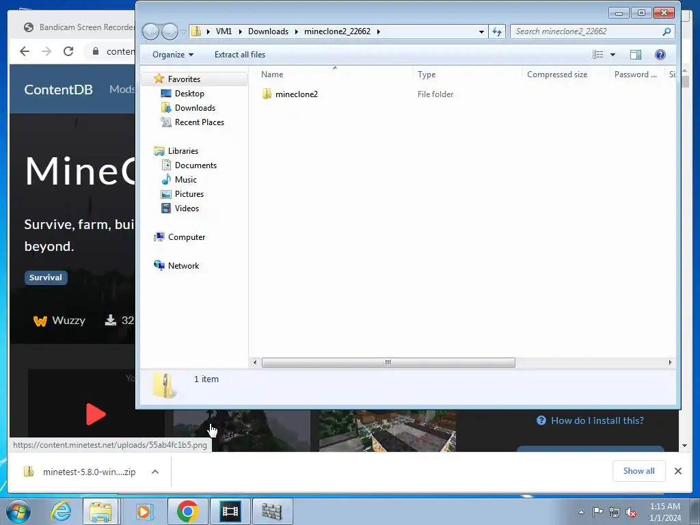Click the Chrome taskbar icon
Image resolution: width=700 pixels, height=525 pixels.
(187, 511)
